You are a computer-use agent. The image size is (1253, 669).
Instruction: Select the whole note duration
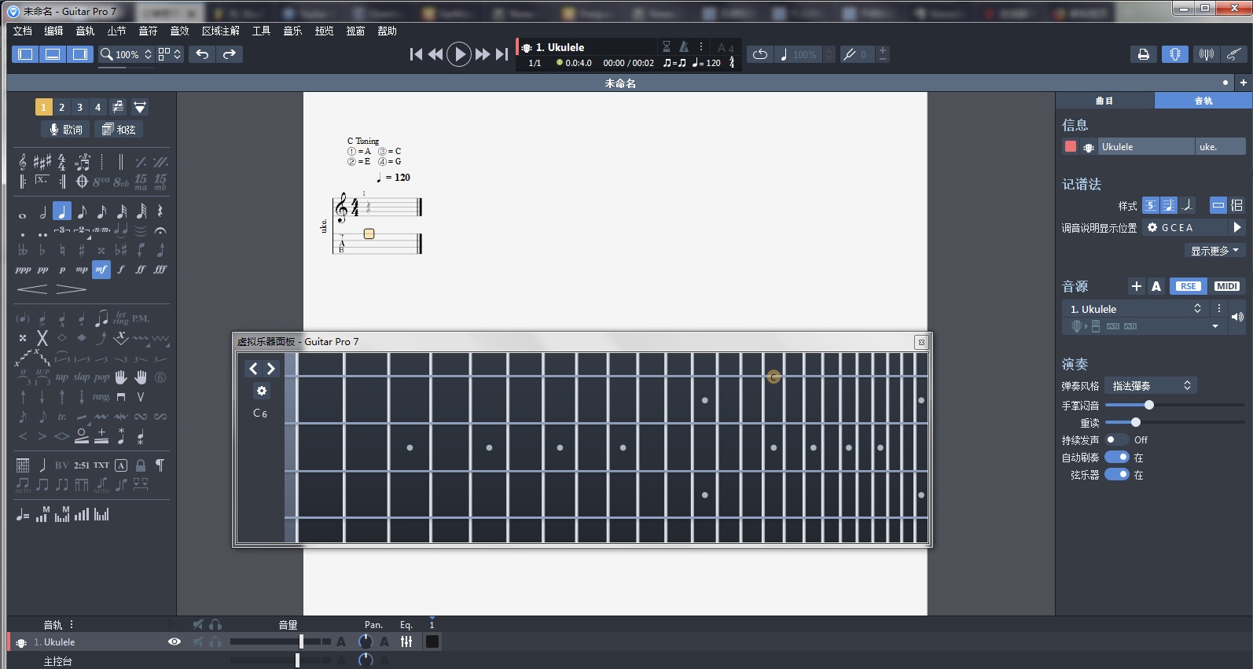tap(23, 215)
